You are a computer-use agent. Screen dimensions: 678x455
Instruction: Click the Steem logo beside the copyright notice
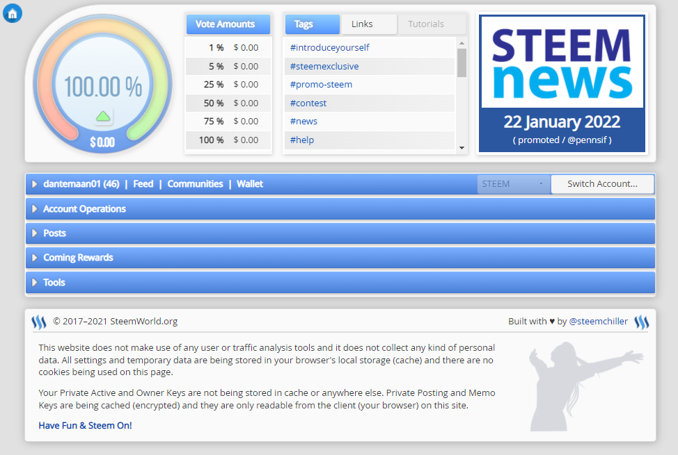(39, 322)
